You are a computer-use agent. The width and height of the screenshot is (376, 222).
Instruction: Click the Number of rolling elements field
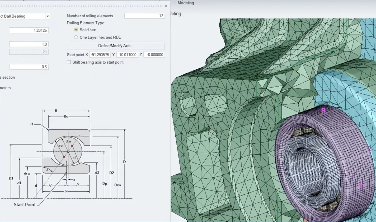[x=144, y=16]
